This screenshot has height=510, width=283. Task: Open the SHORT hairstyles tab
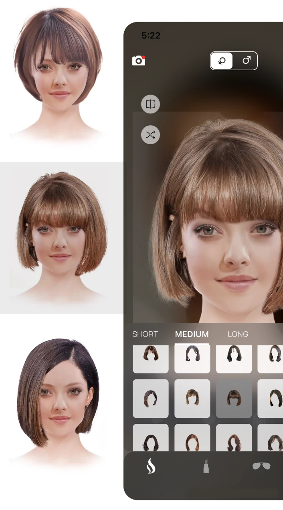click(x=145, y=334)
